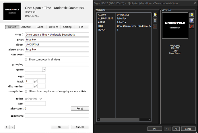The height and width of the screenshot is (133, 198).
Task: Cancel the Tags window
Action: point(188,129)
